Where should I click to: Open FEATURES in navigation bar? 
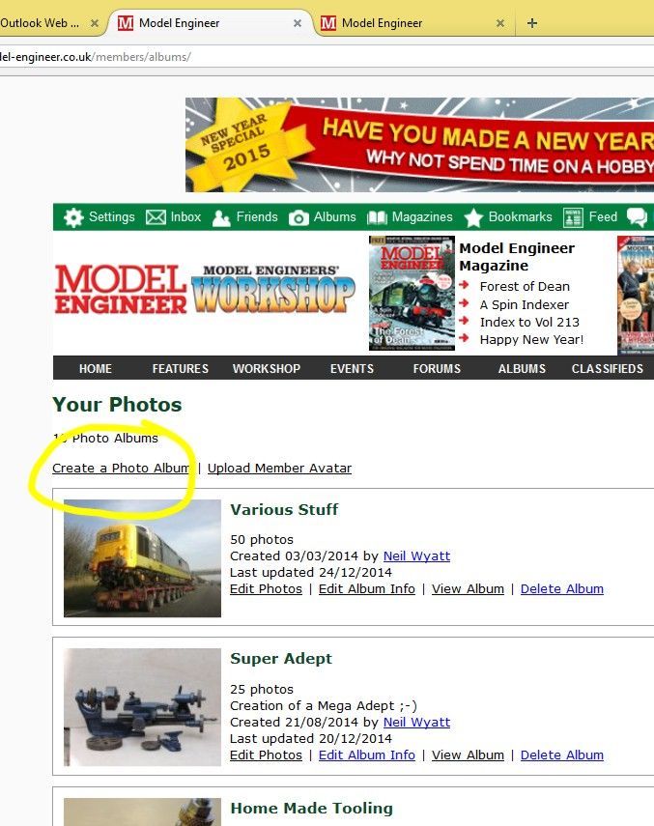click(180, 368)
